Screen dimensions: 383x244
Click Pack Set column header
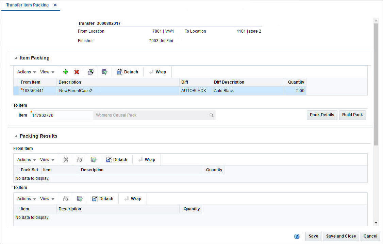click(x=29, y=170)
